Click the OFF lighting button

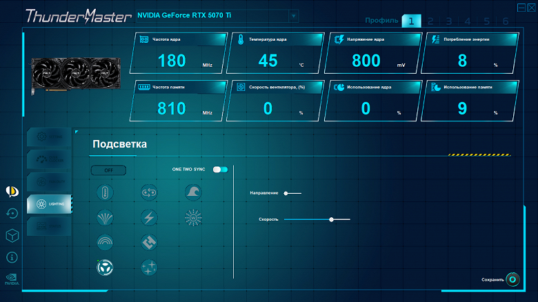tap(108, 170)
